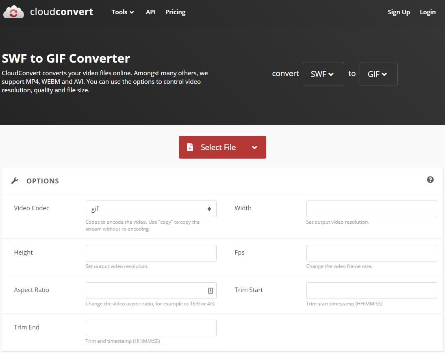445x353 pixels.
Task: Click the Select File button label
Action: (218, 147)
